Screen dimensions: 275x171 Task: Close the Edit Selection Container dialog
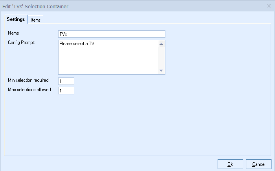268,6
